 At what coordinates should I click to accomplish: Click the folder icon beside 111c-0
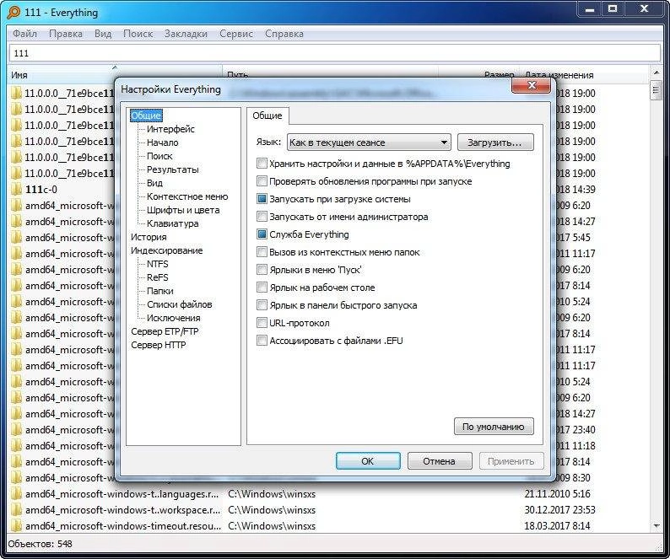[16, 189]
